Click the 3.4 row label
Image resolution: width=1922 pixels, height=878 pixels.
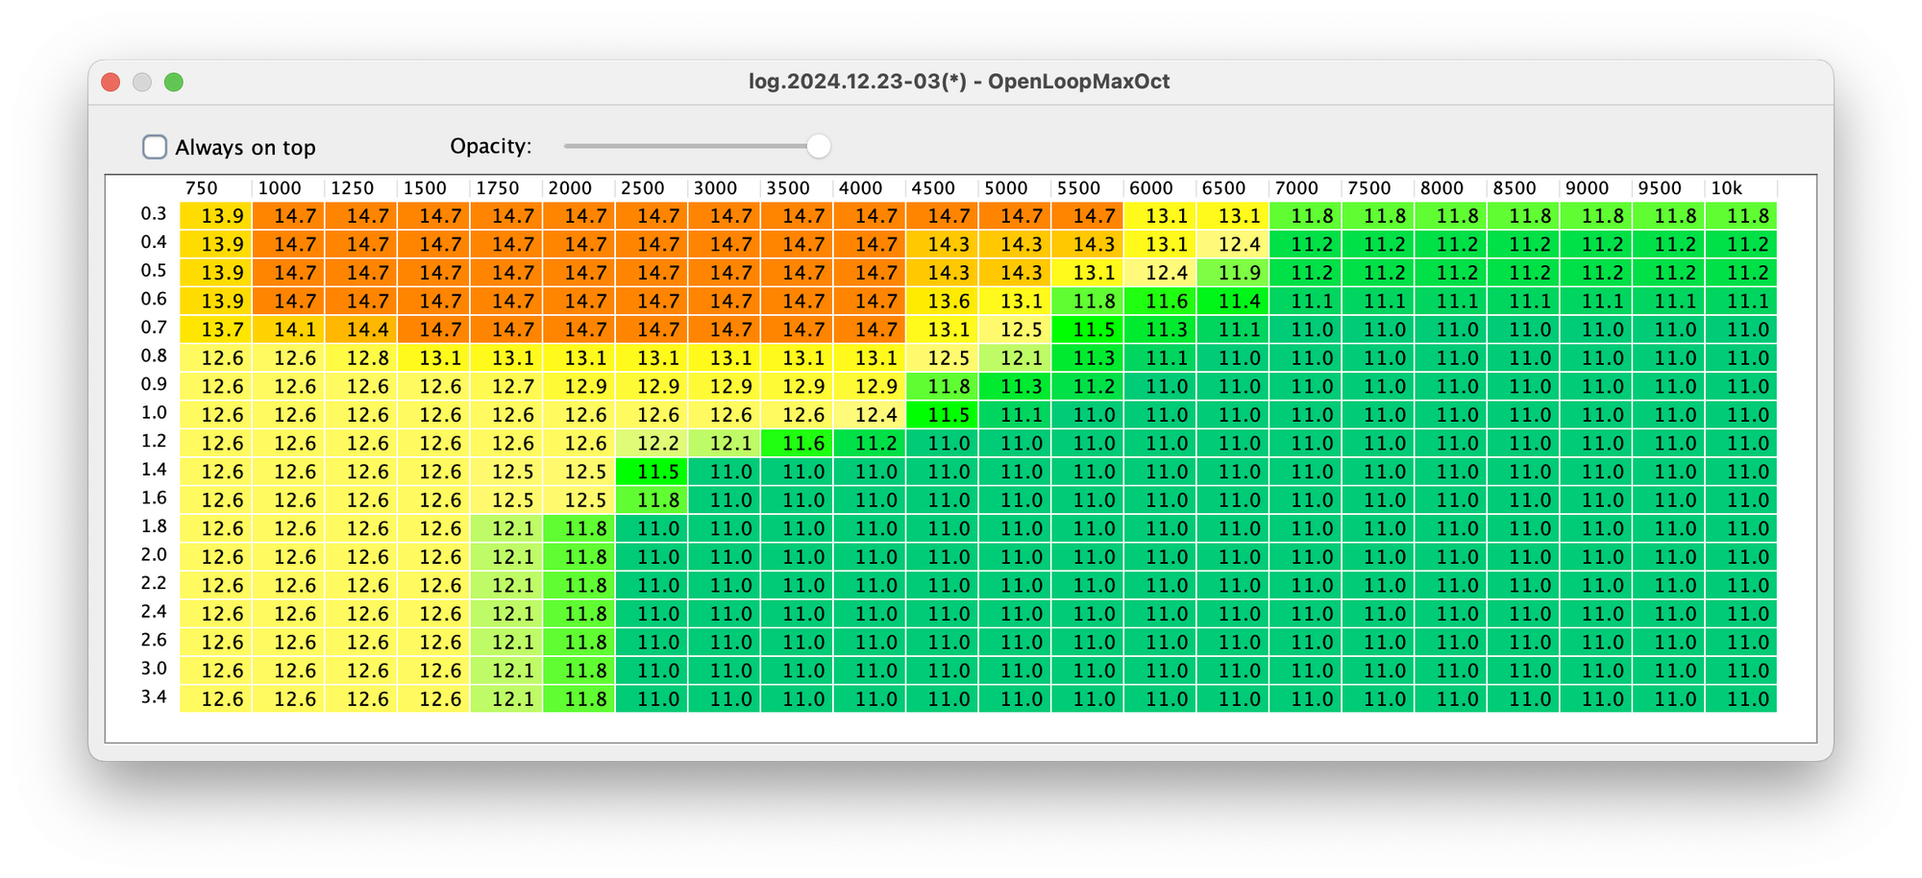tap(154, 697)
